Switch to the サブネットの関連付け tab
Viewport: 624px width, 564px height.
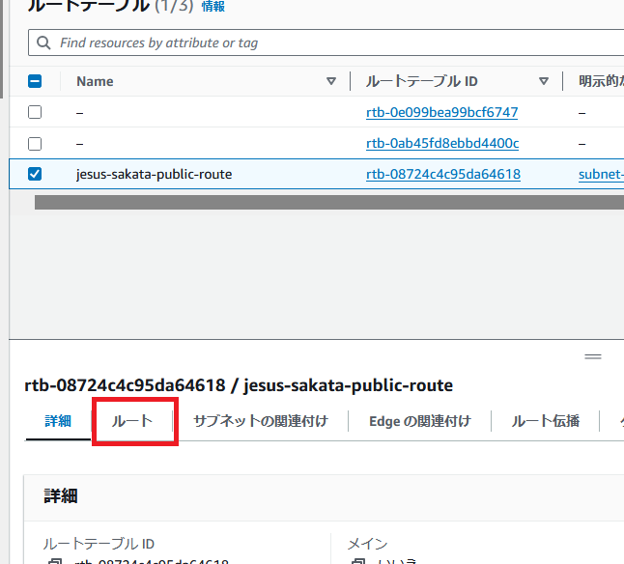pyautogui.click(x=261, y=421)
